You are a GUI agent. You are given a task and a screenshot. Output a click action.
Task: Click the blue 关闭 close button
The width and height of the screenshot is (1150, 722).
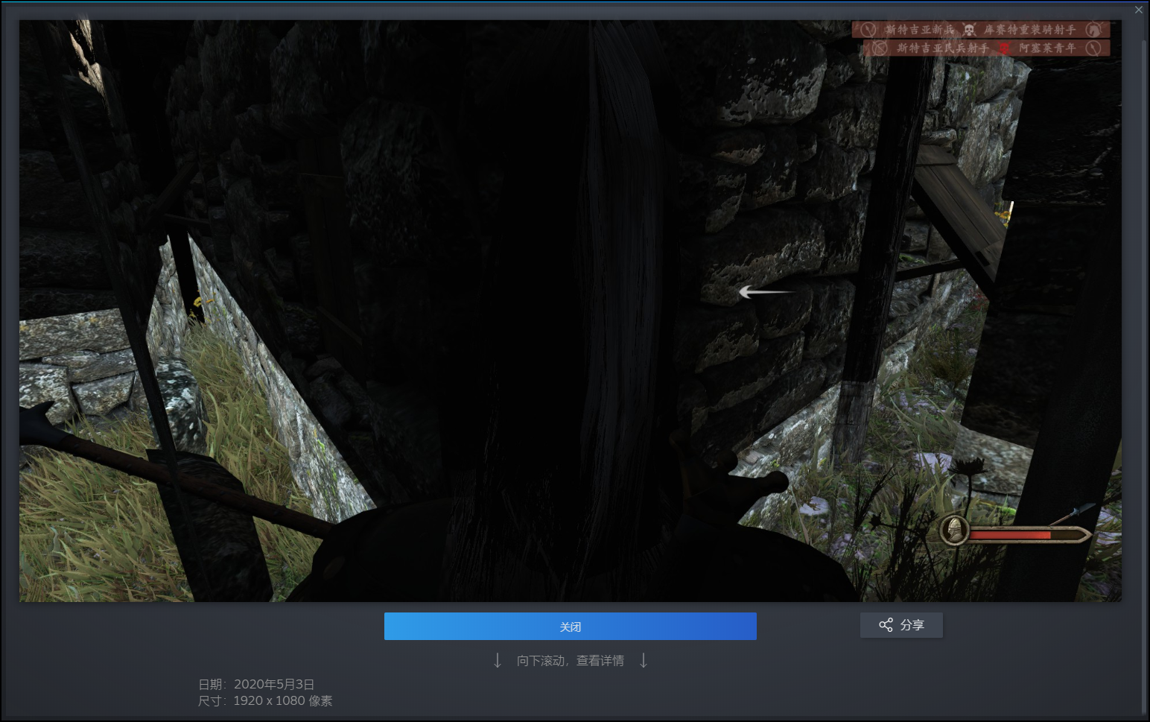(x=570, y=626)
